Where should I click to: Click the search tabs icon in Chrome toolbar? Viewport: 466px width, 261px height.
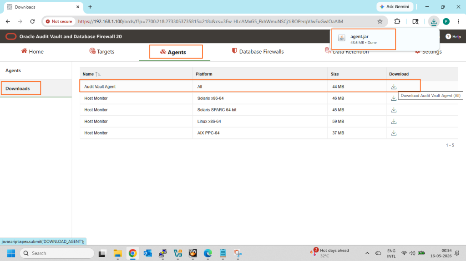(415, 21)
